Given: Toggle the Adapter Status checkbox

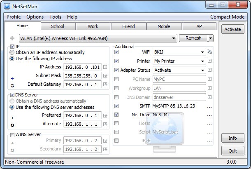Looking at the screenshot, I should [x=116, y=70].
